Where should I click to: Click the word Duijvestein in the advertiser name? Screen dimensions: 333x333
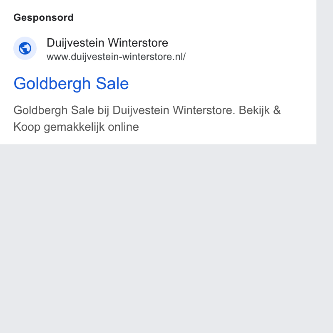pos(75,43)
